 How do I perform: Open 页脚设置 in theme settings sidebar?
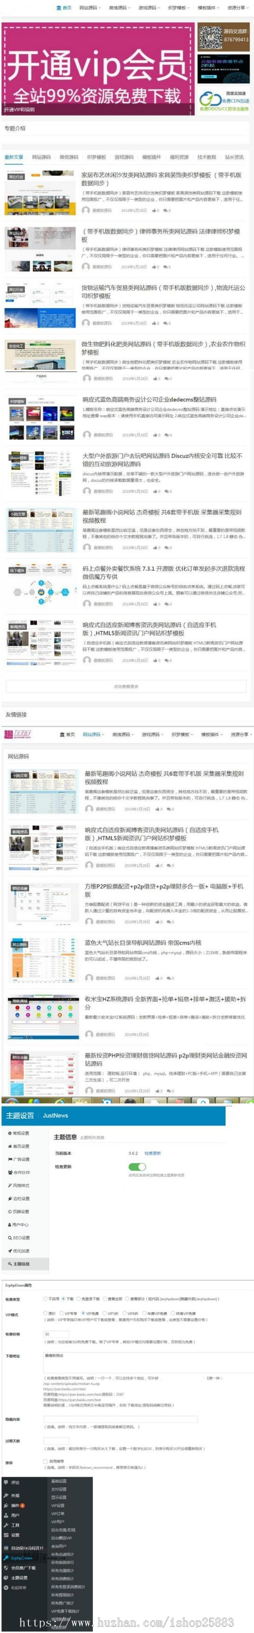18,1212
